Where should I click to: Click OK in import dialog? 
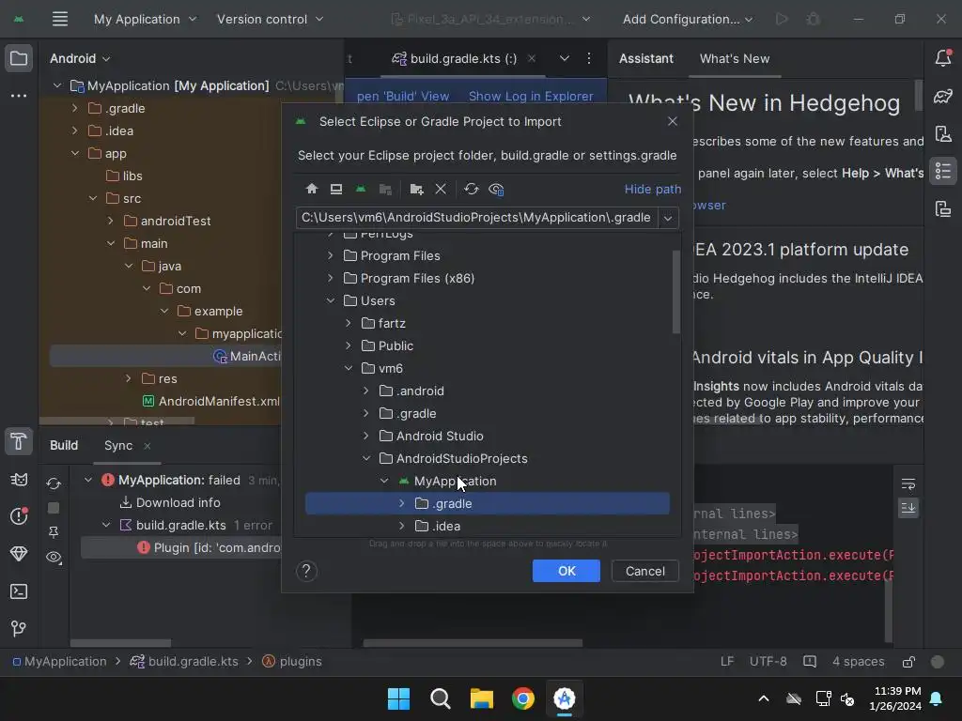(x=566, y=571)
